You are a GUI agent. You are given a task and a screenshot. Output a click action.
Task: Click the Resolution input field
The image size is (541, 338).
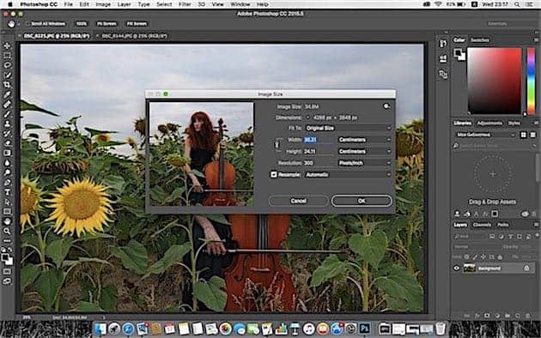pyautogui.click(x=318, y=163)
